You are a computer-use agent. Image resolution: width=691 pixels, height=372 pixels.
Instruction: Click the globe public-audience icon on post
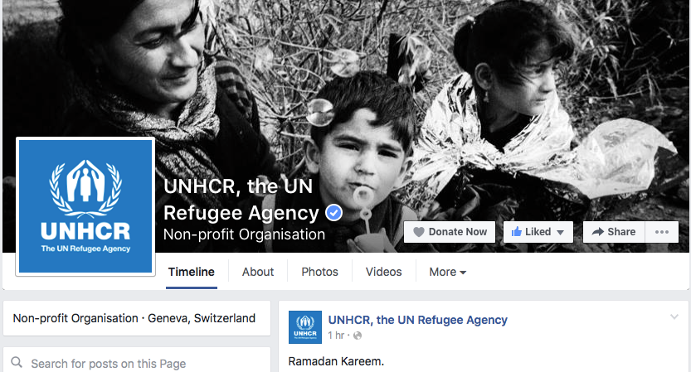(358, 336)
